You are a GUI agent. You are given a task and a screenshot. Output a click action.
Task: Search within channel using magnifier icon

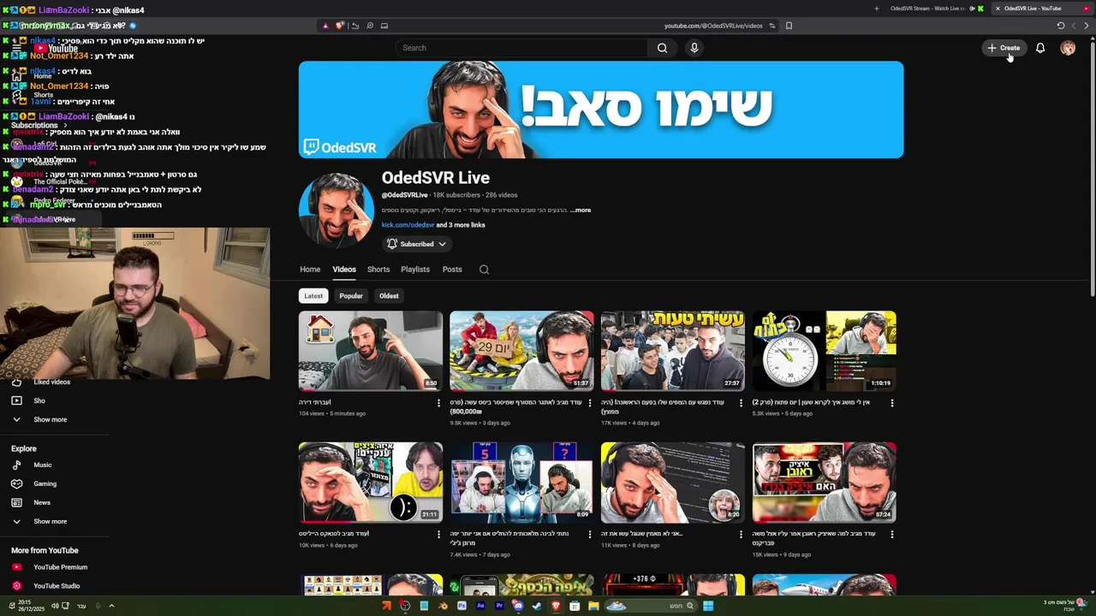coord(484,269)
